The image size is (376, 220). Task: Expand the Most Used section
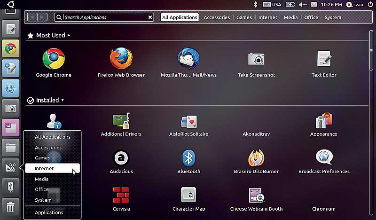(x=49, y=36)
